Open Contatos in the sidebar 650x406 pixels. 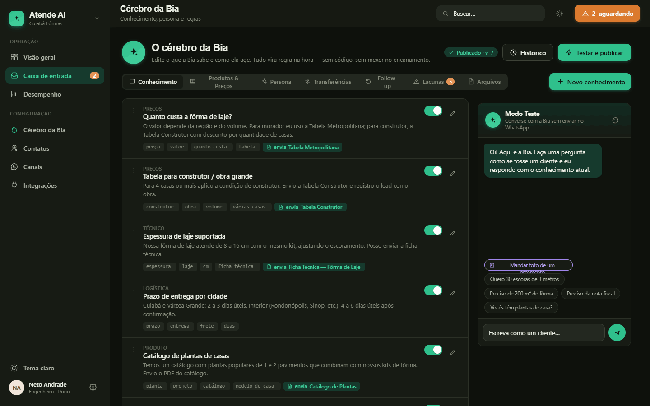click(x=55, y=148)
